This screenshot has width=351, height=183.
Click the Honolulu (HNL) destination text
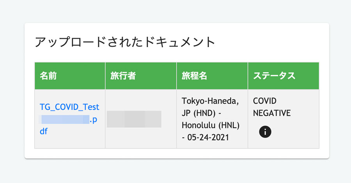point(211,125)
